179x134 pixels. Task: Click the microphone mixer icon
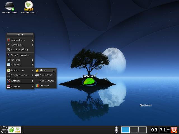pyautogui.click(x=116, y=130)
